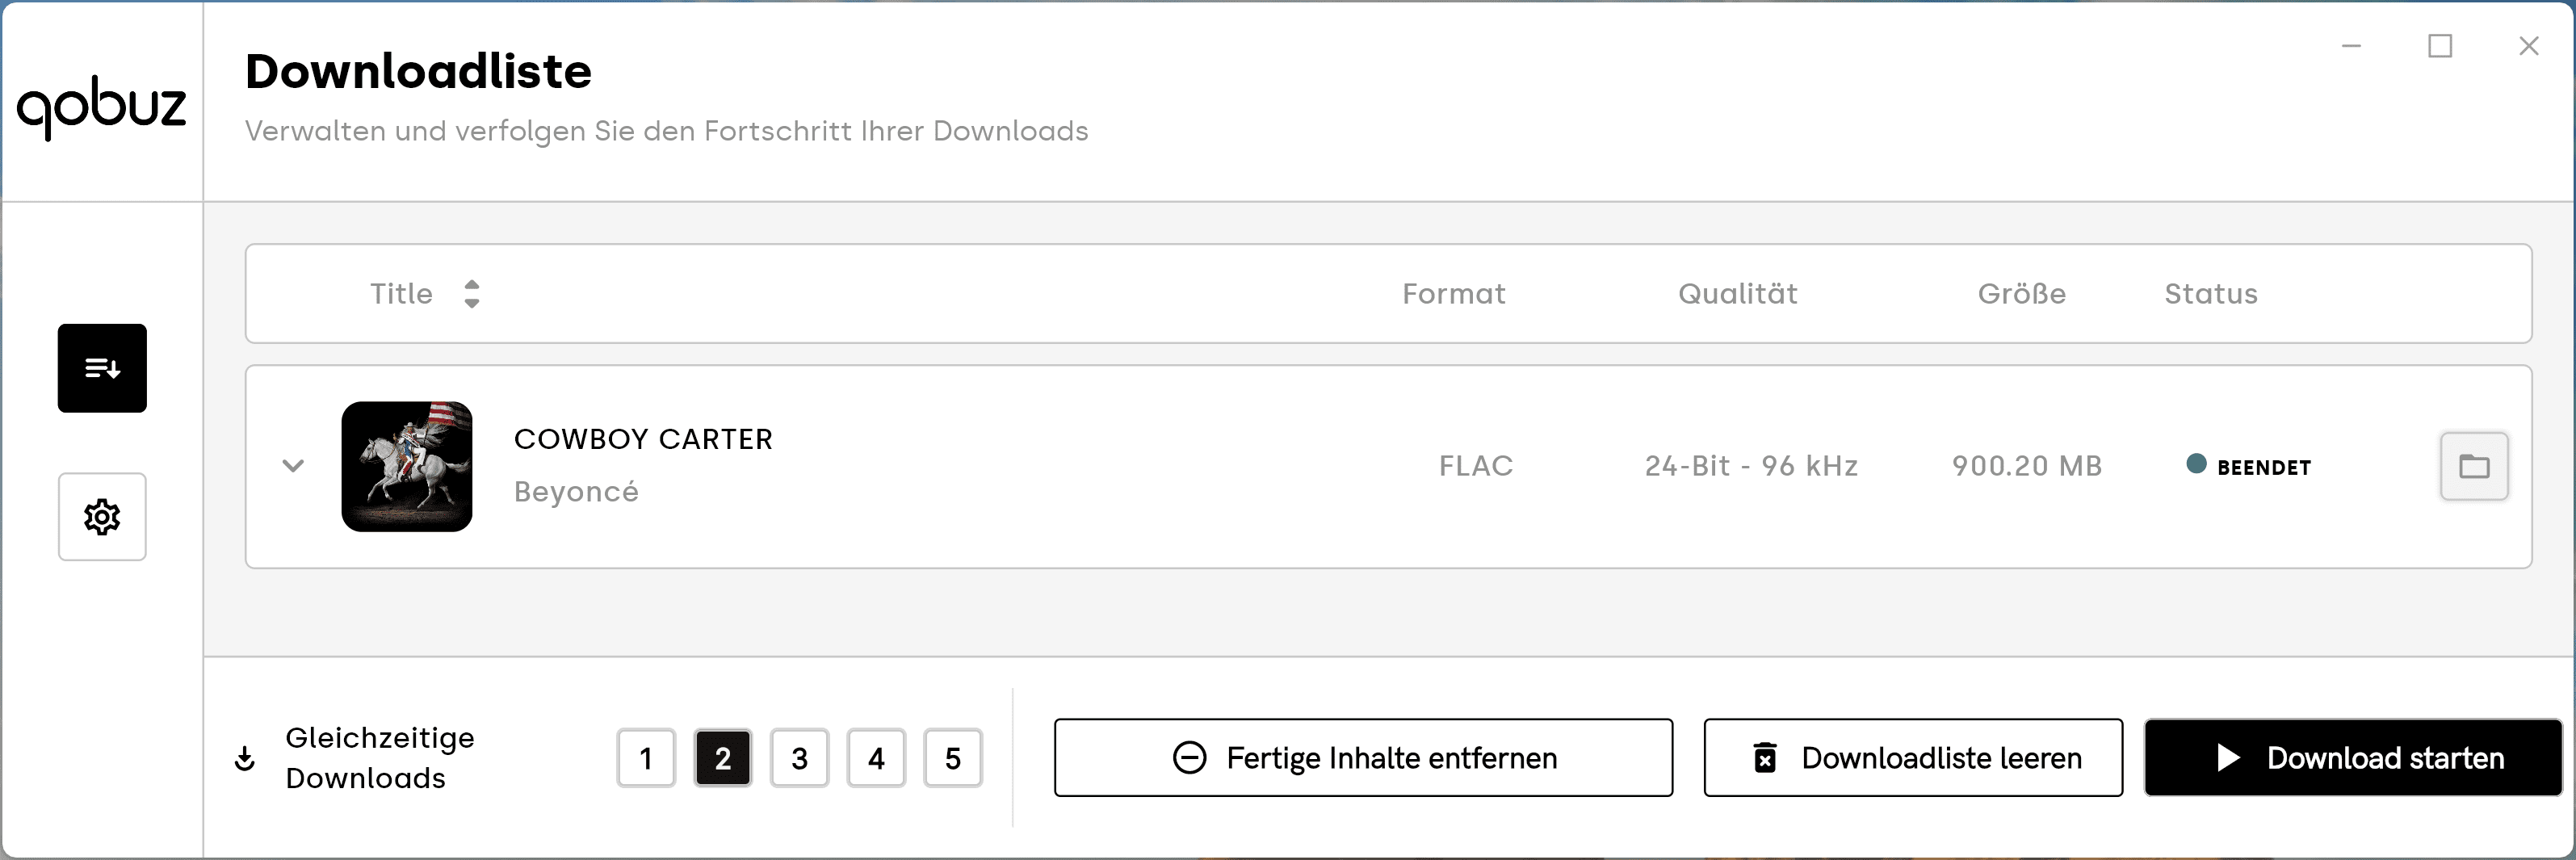Click the green Beendet status dot
The image size is (2576, 860).
[x=2196, y=464]
